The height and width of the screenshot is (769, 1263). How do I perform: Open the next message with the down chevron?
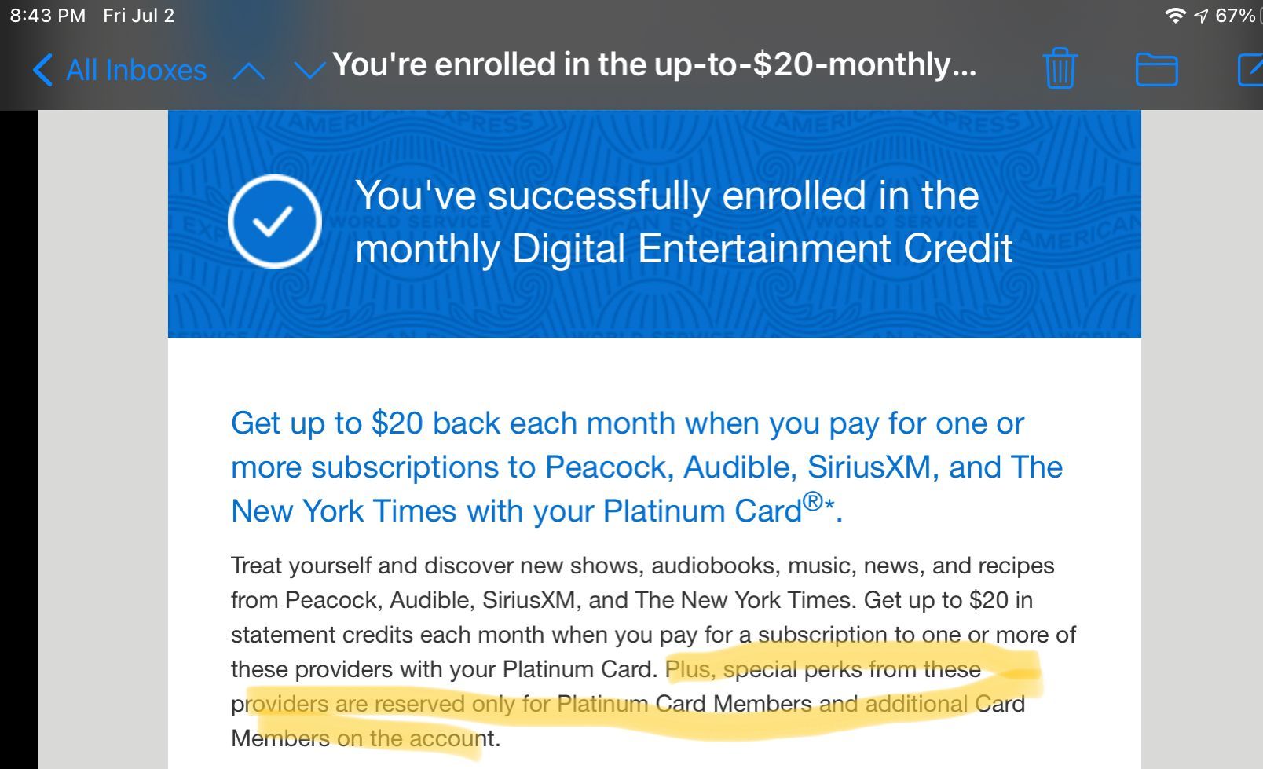tap(309, 71)
